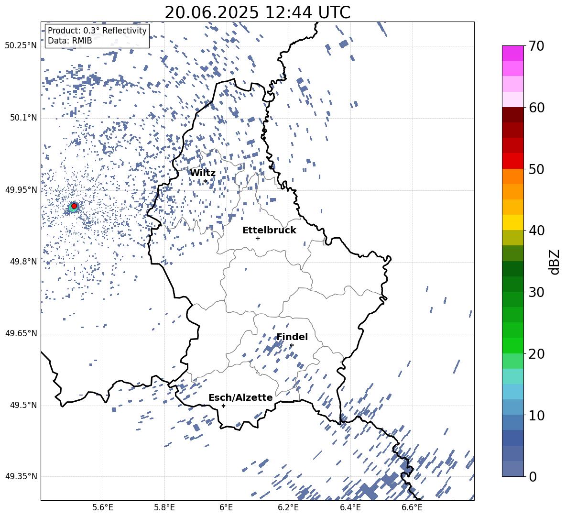566x517 pixels.
Task: Click the magenta 70 dBZ colorbar segment
Action: point(512,53)
